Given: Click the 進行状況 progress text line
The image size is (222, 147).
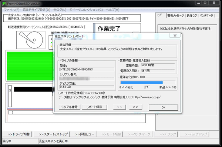Looking at the screenshot, I should click(x=68, y=19).
